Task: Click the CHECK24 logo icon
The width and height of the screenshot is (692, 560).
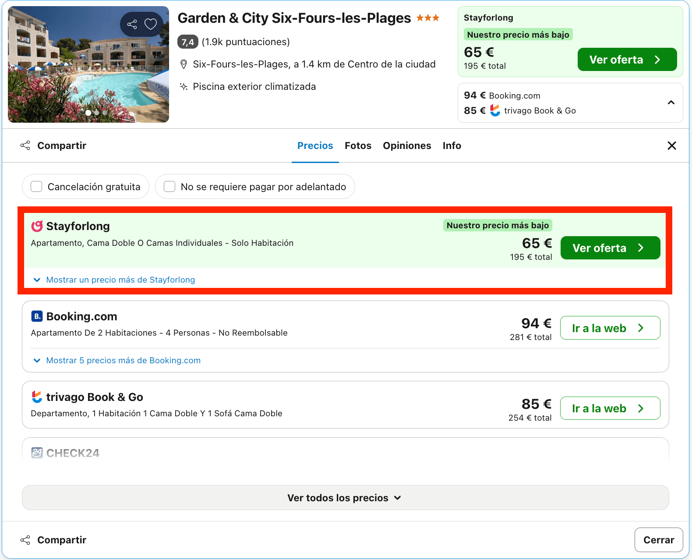Action: [x=37, y=453]
